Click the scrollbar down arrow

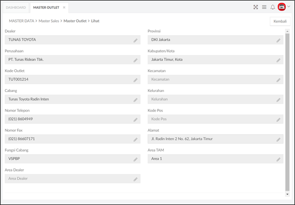[x=287, y=194]
